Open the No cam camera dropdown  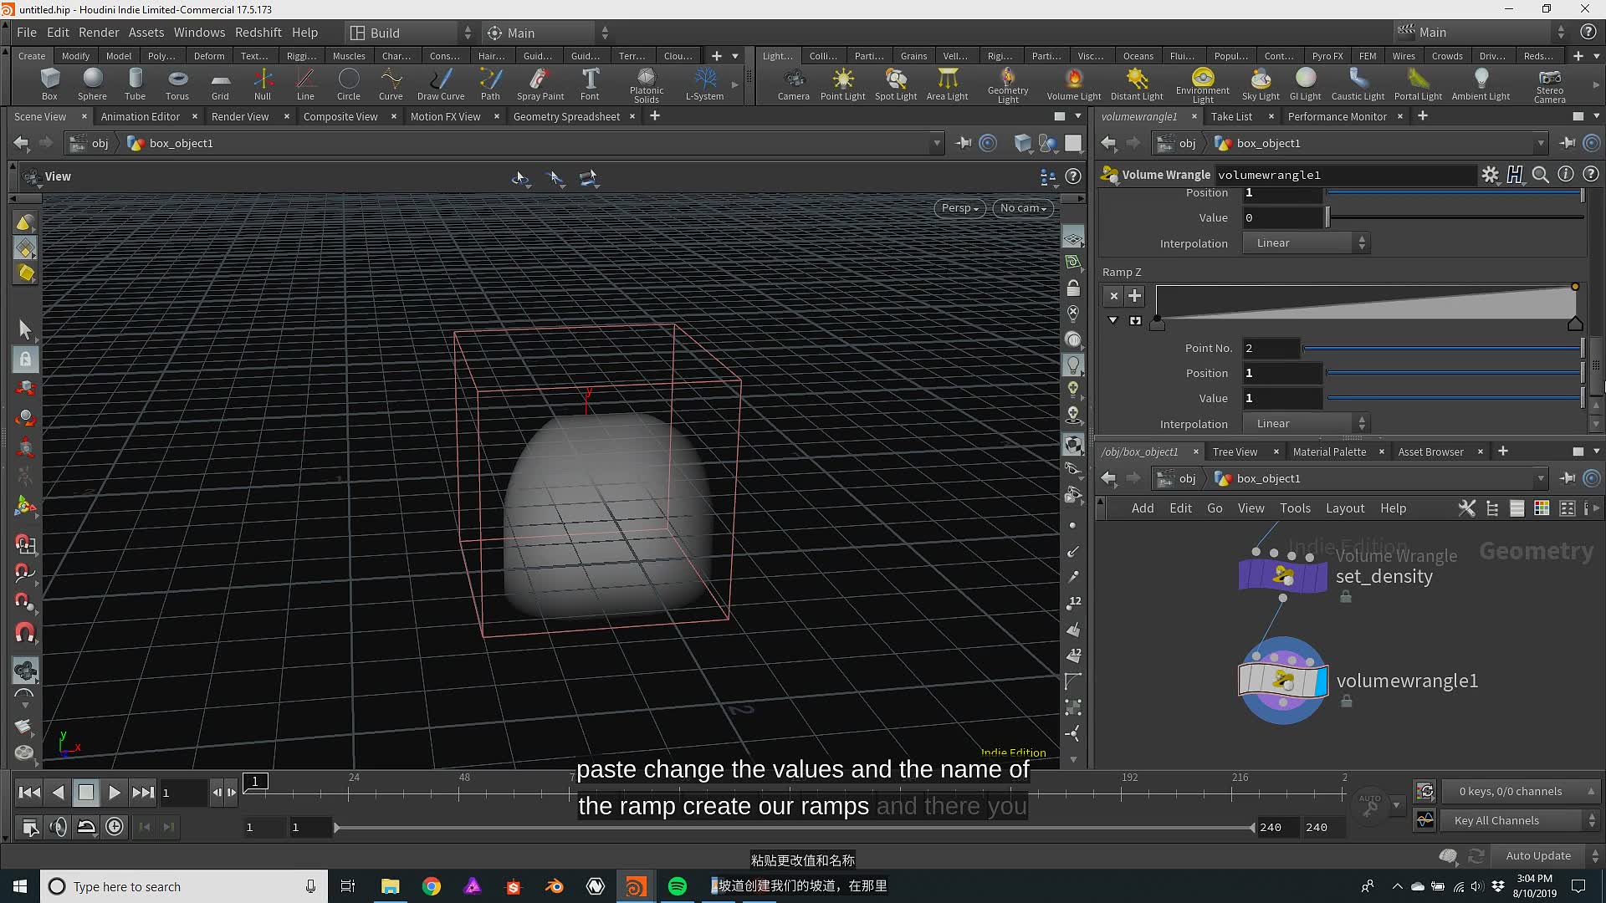1023,208
